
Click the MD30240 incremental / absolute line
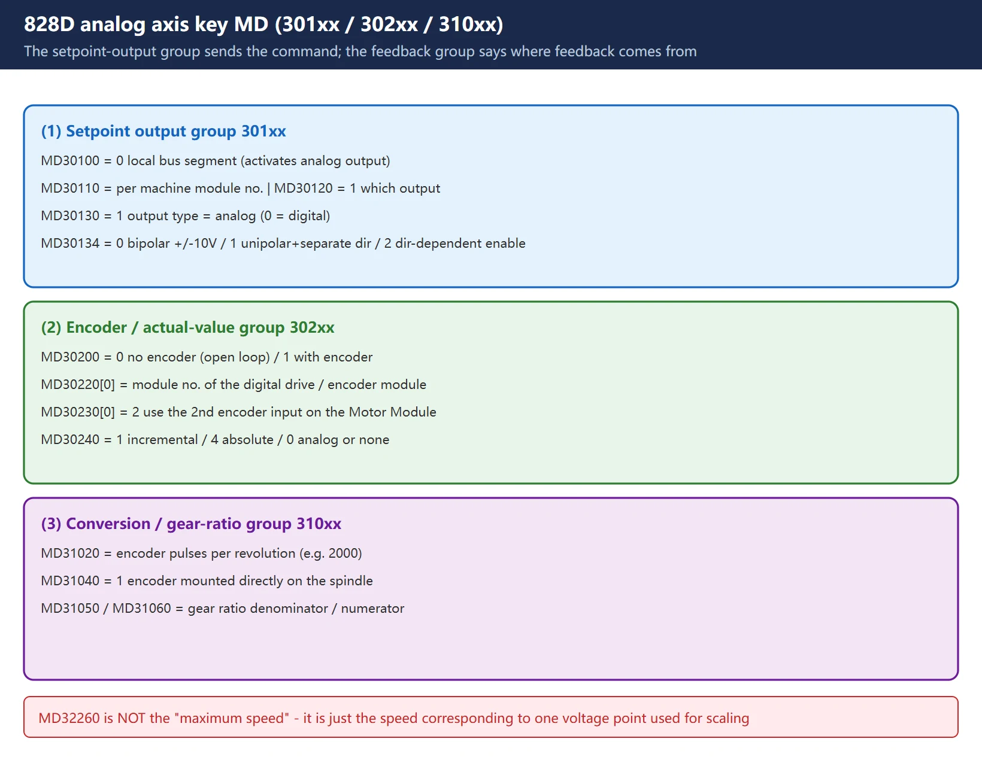tap(215, 439)
